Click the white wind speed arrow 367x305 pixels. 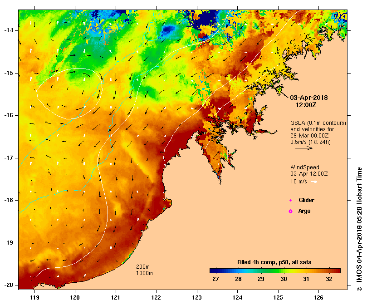click(314, 182)
